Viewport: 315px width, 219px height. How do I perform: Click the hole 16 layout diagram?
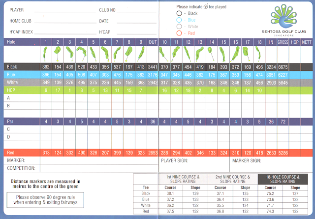pyautogui.click(x=235, y=54)
